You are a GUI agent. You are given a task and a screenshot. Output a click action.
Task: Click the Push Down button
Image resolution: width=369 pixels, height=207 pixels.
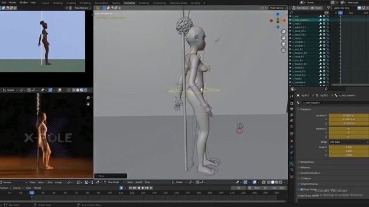click(x=301, y=7)
